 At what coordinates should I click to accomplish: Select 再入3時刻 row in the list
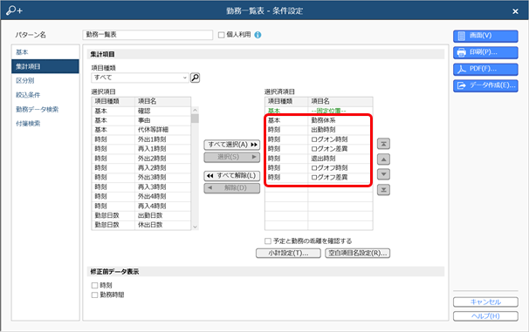coord(141,186)
